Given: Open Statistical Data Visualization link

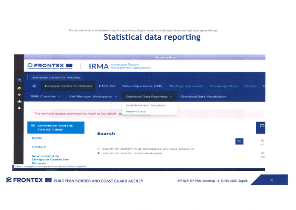Looking at the screenshot, I should click(x=203, y=97).
